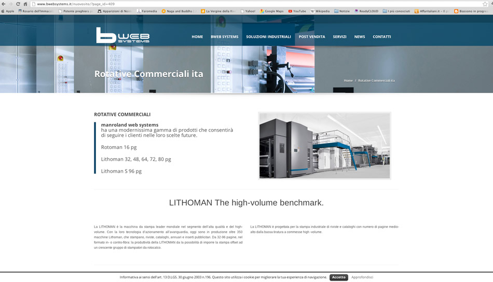This screenshot has width=493, height=282.
Task: Open the BWEB SYSTEMS menu item
Action: click(225, 37)
